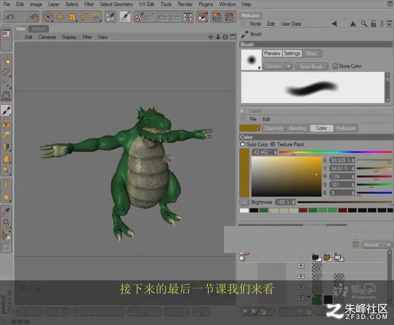Click the checkerboard texture icon at the toolbar end

pyautogui.click(x=229, y=17)
